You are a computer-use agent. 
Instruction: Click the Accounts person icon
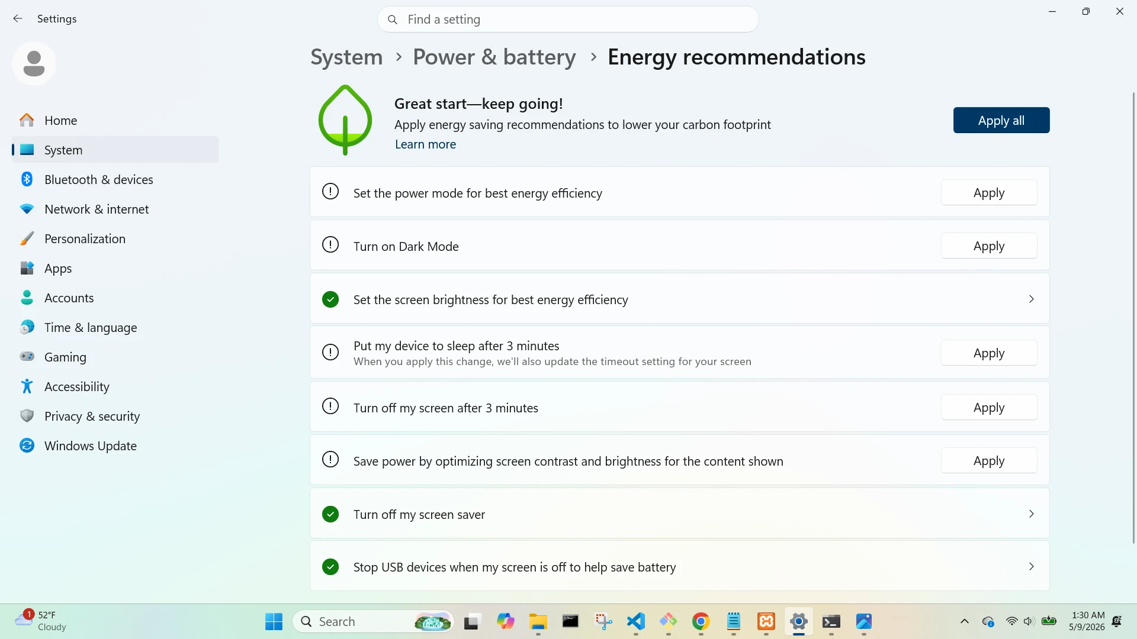point(27,298)
